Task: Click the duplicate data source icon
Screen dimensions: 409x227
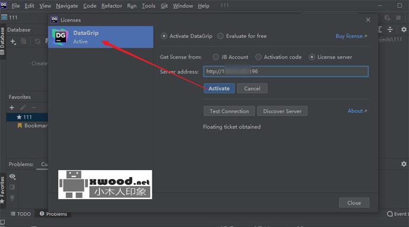Action: (23, 41)
